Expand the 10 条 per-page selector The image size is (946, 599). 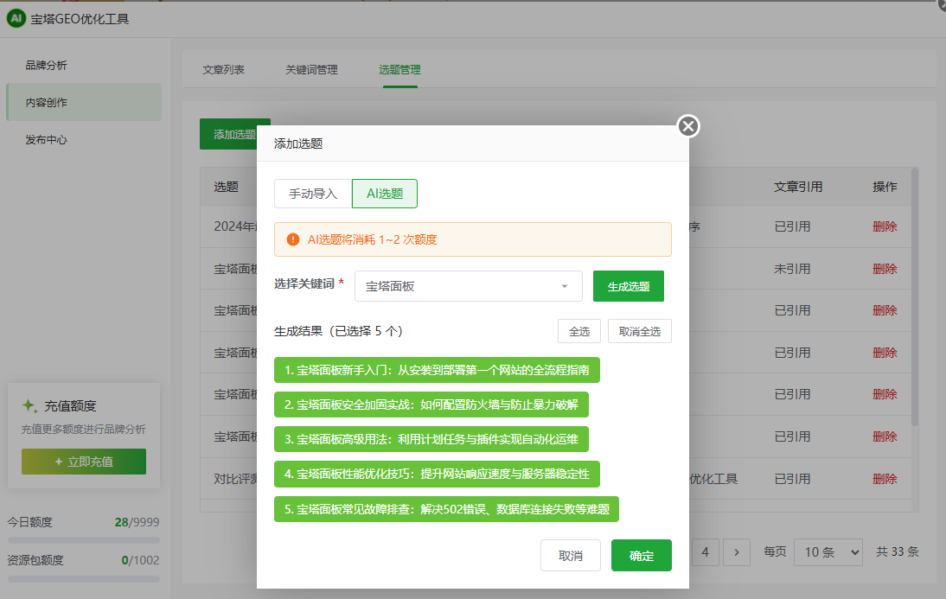828,551
